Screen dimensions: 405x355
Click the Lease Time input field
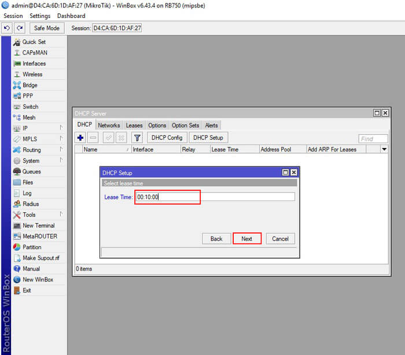[x=215, y=197]
